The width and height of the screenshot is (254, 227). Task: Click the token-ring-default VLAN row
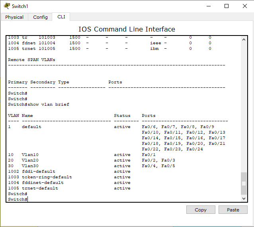point(69,177)
